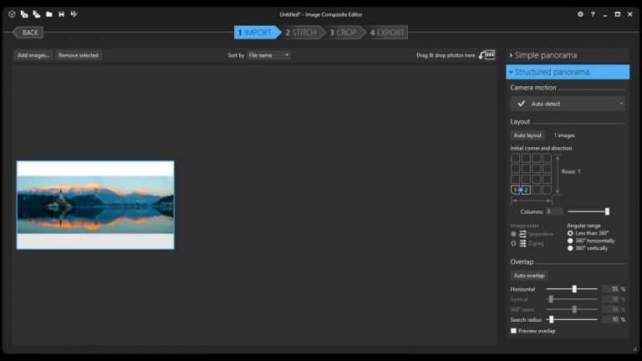
Task: Go to the 2 STITCH step
Action: click(x=299, y=33)
